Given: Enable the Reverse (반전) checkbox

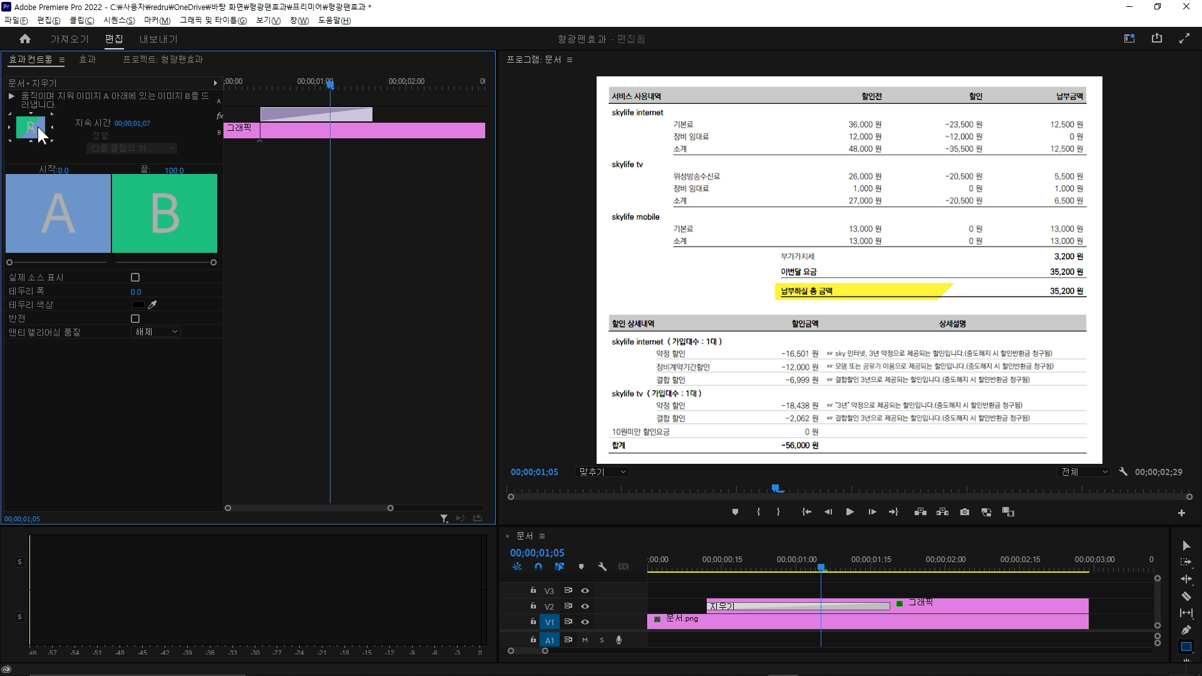Looking at the screenshot, I should point(135,319).
